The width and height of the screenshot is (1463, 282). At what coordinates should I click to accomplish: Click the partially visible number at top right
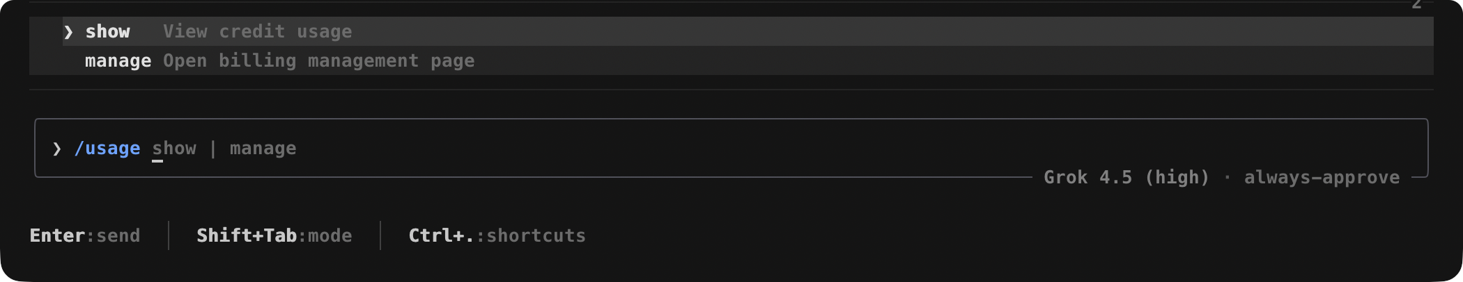click(x=1416, y=4)
